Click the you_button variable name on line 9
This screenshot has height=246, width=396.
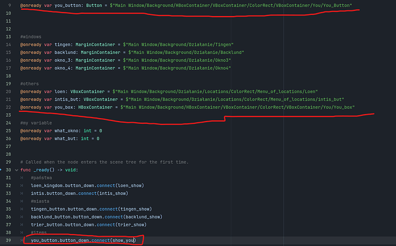tap(69, 5)
